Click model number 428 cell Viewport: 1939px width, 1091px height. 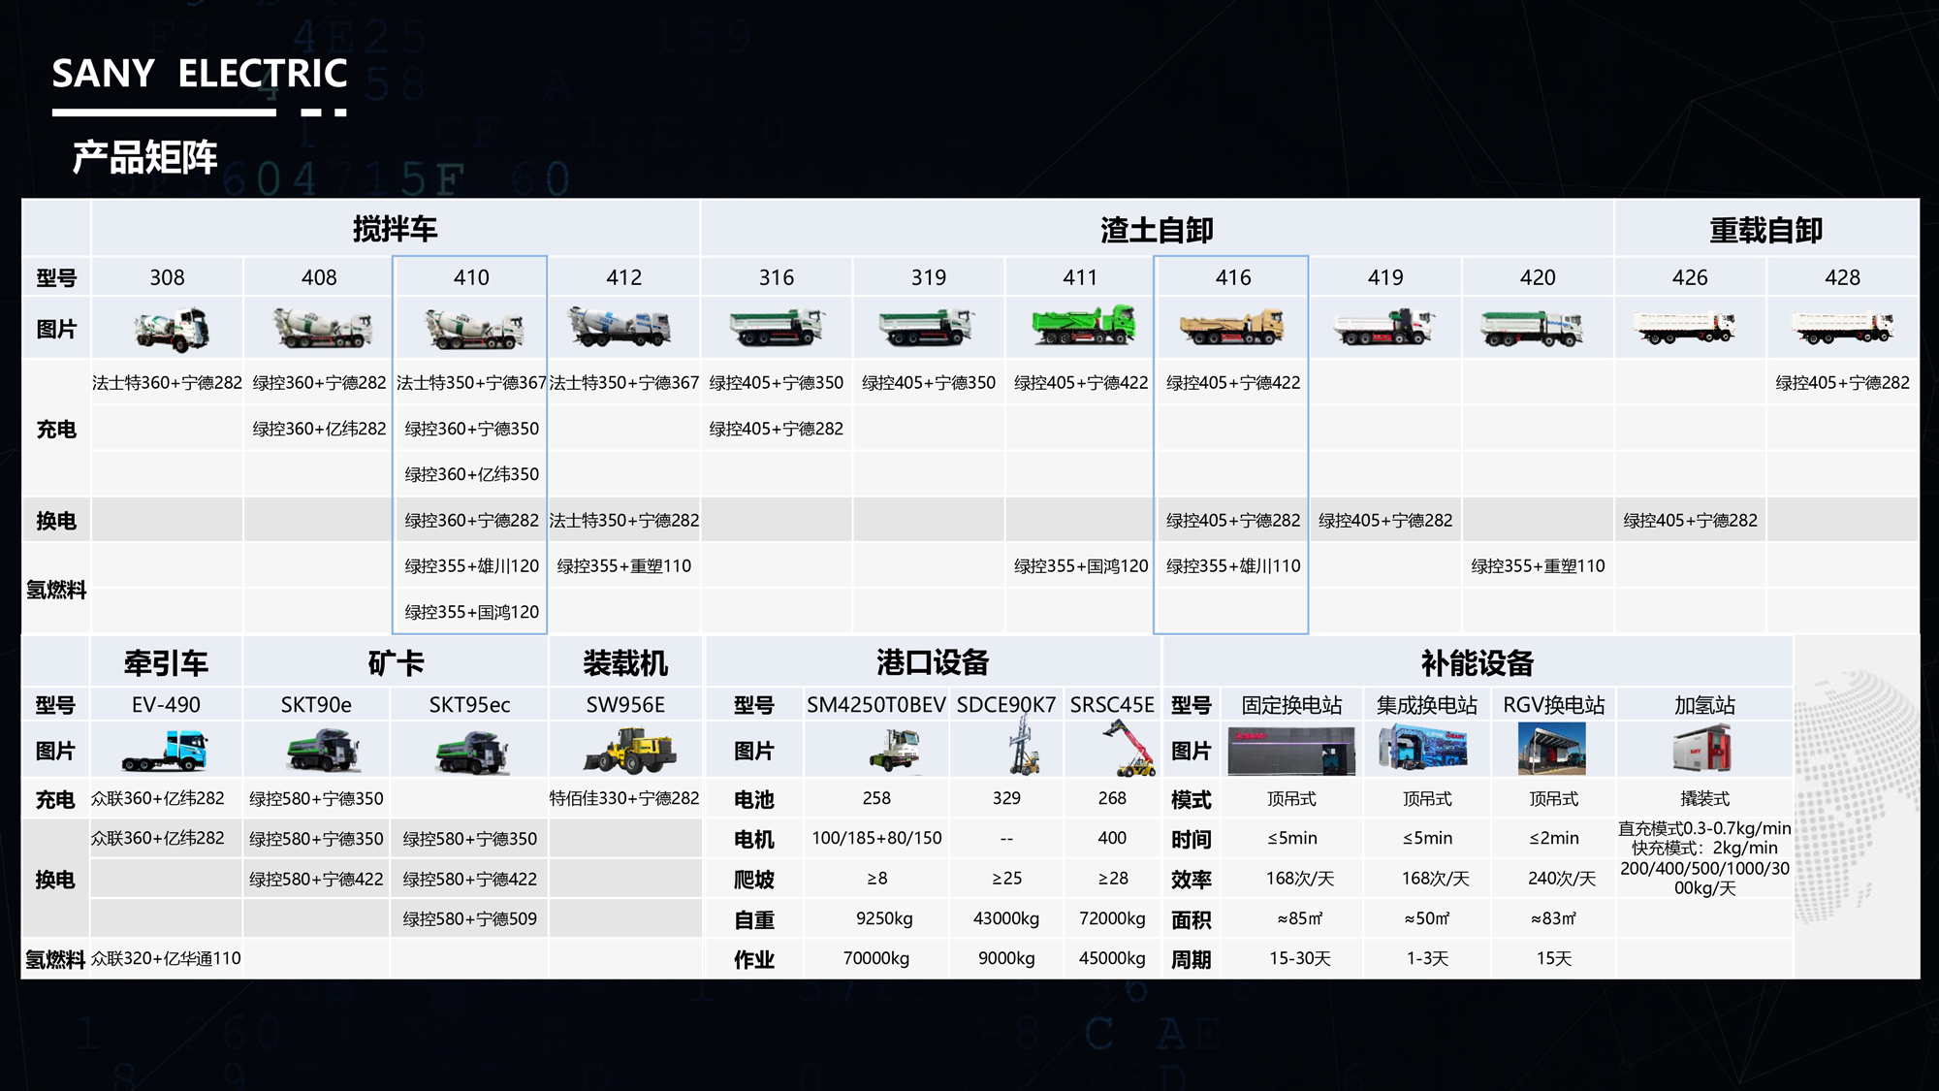[x=1842, y=277]
